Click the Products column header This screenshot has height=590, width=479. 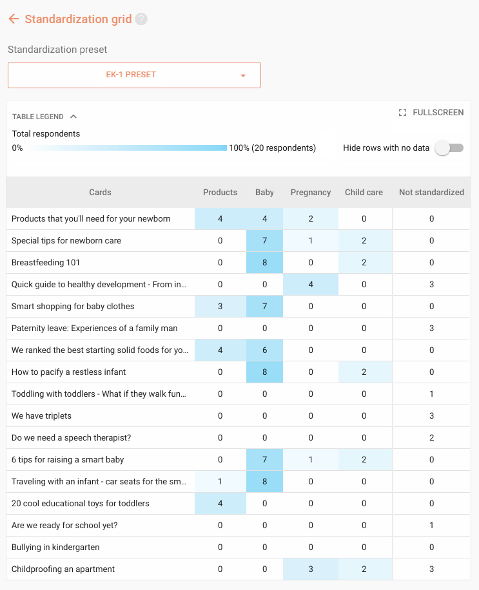(x=220, y=193)
